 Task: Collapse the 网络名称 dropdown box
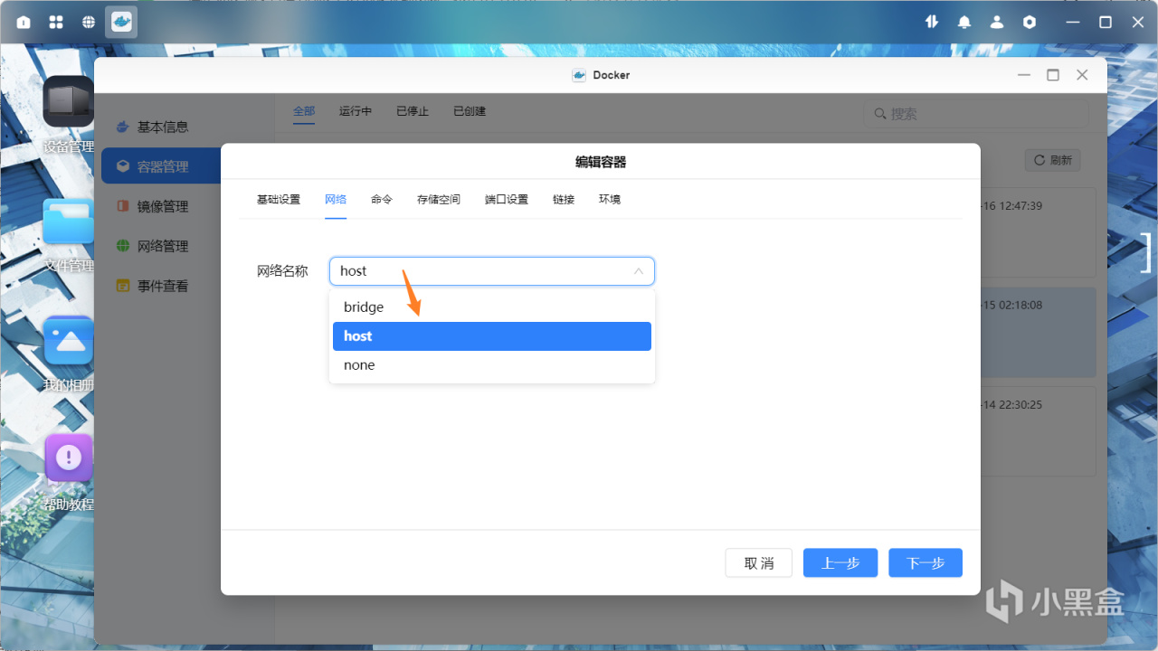[x=492, y=271]
